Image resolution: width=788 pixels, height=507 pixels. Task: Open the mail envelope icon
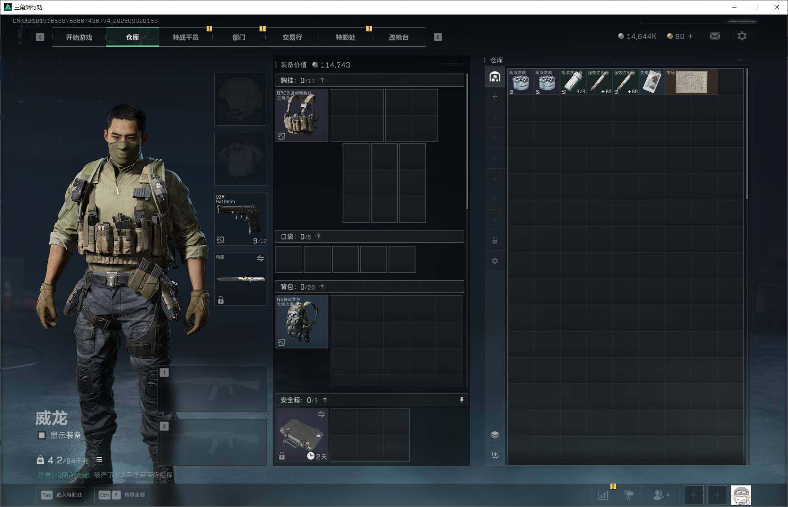(715, 36)
